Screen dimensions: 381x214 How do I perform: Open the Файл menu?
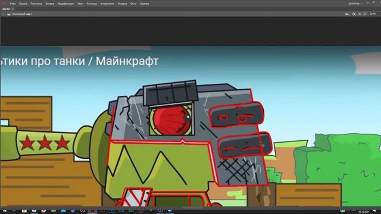[x=13, y=4]
